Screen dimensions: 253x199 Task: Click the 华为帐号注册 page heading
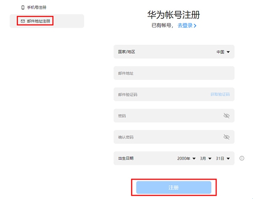pos(174,15)
